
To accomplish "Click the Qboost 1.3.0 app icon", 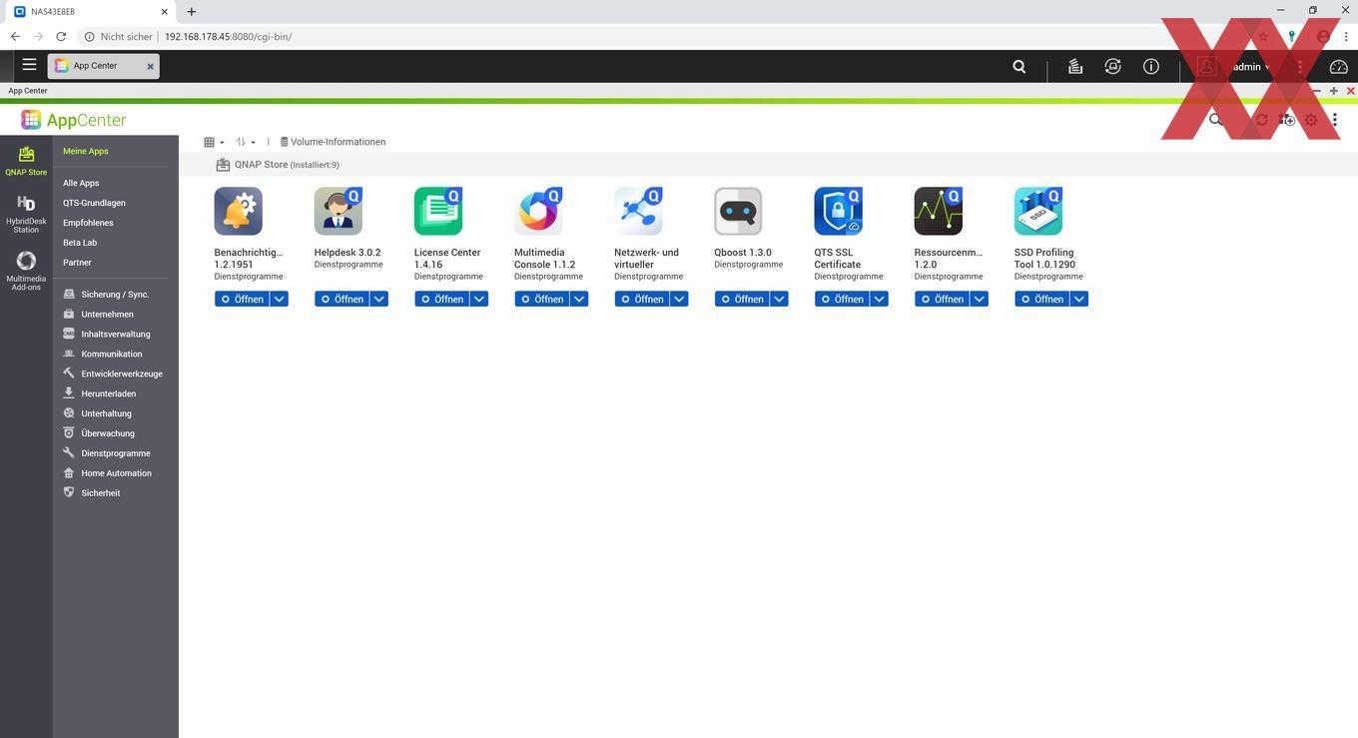I will click(738, 212).
